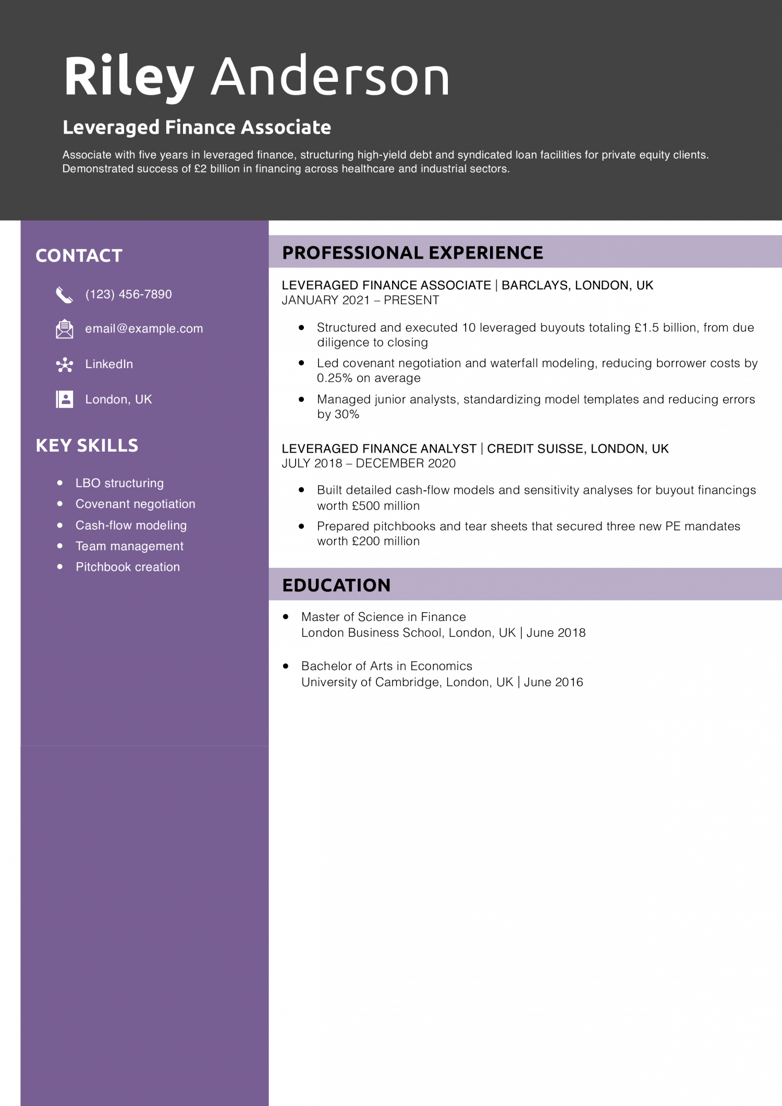This screenshot has width=782, height=1106.
Task: Click the Credit Suisse job title line
Action: click(x=475, y=448)
